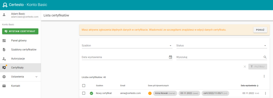Click the 03.11.2022 18:45 issue date cell
This screenshot has width=273, height=98.
251,93
